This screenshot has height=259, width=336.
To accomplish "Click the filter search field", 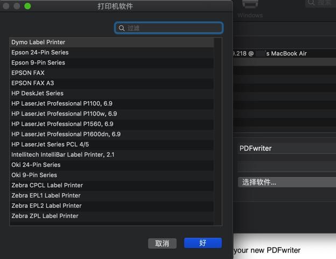I will 169,28.
